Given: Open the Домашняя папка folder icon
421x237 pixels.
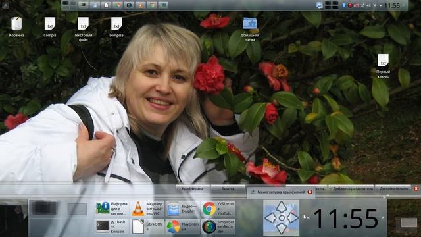Looking at the screenshot, I should click(x=250, y=29).
